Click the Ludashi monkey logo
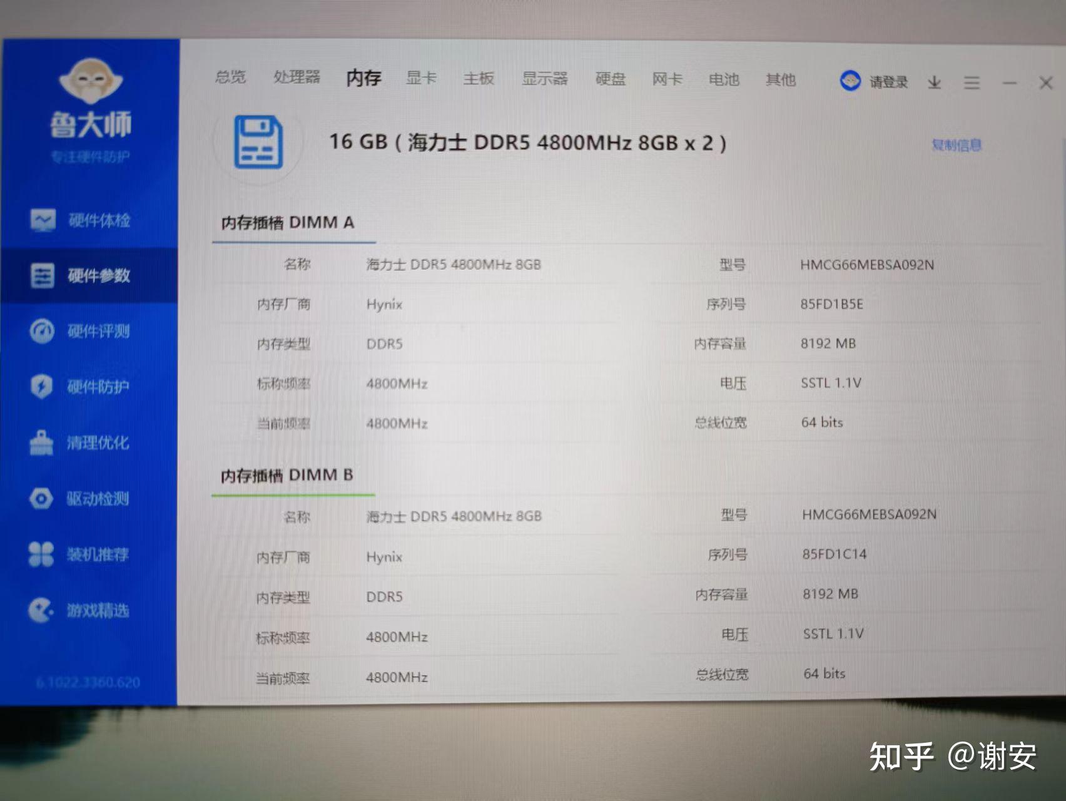1066x801 pixels. point(91,81)
